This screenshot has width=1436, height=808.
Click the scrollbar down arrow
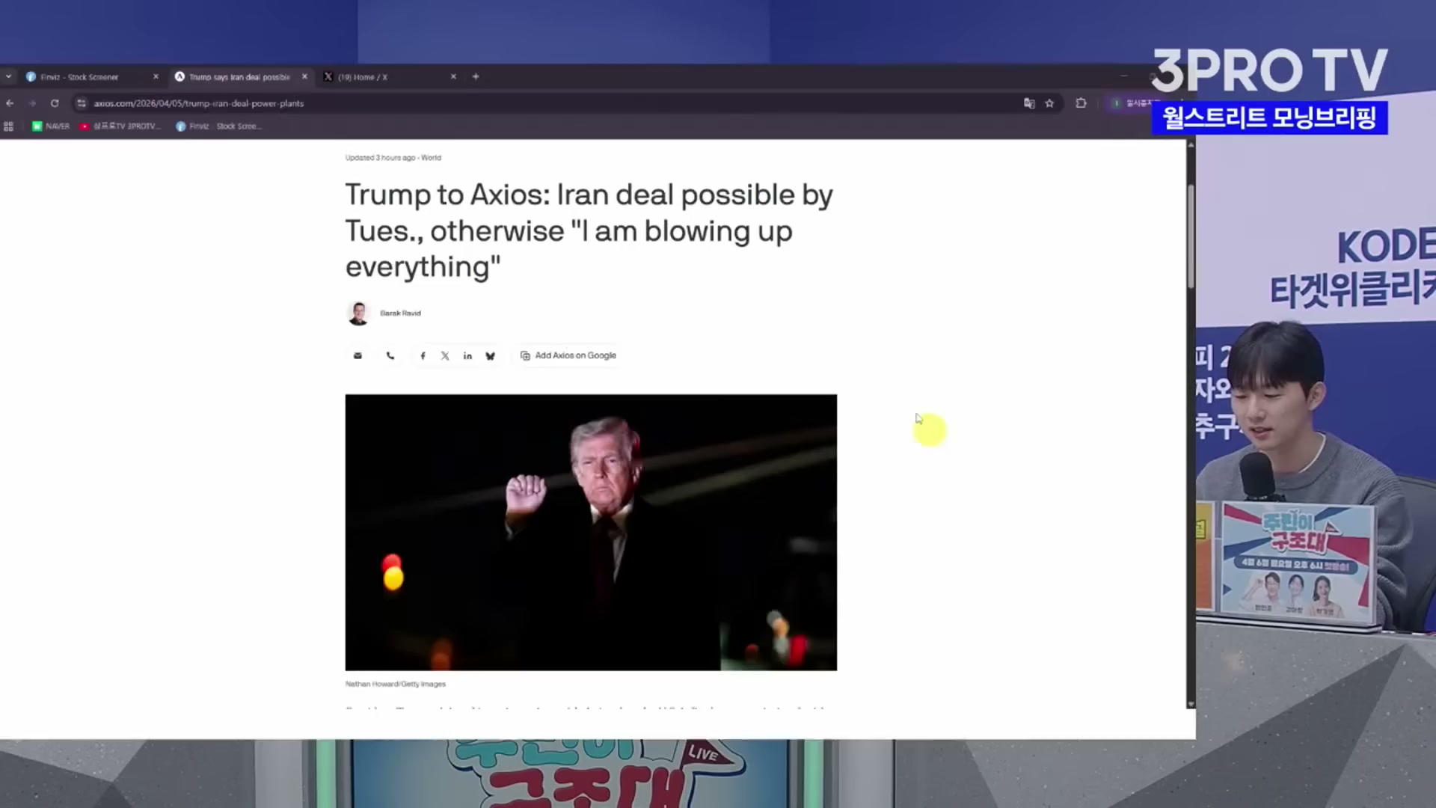pos(1191,704)
